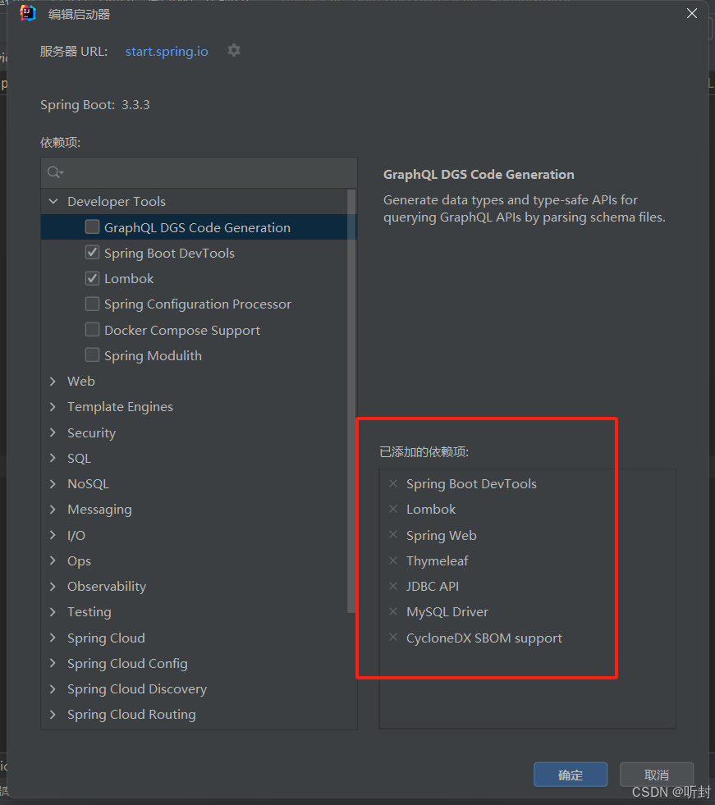Check the Spring Modulith box
The height and width of the screenshot is (805, 715).
[x=93, y=354]
